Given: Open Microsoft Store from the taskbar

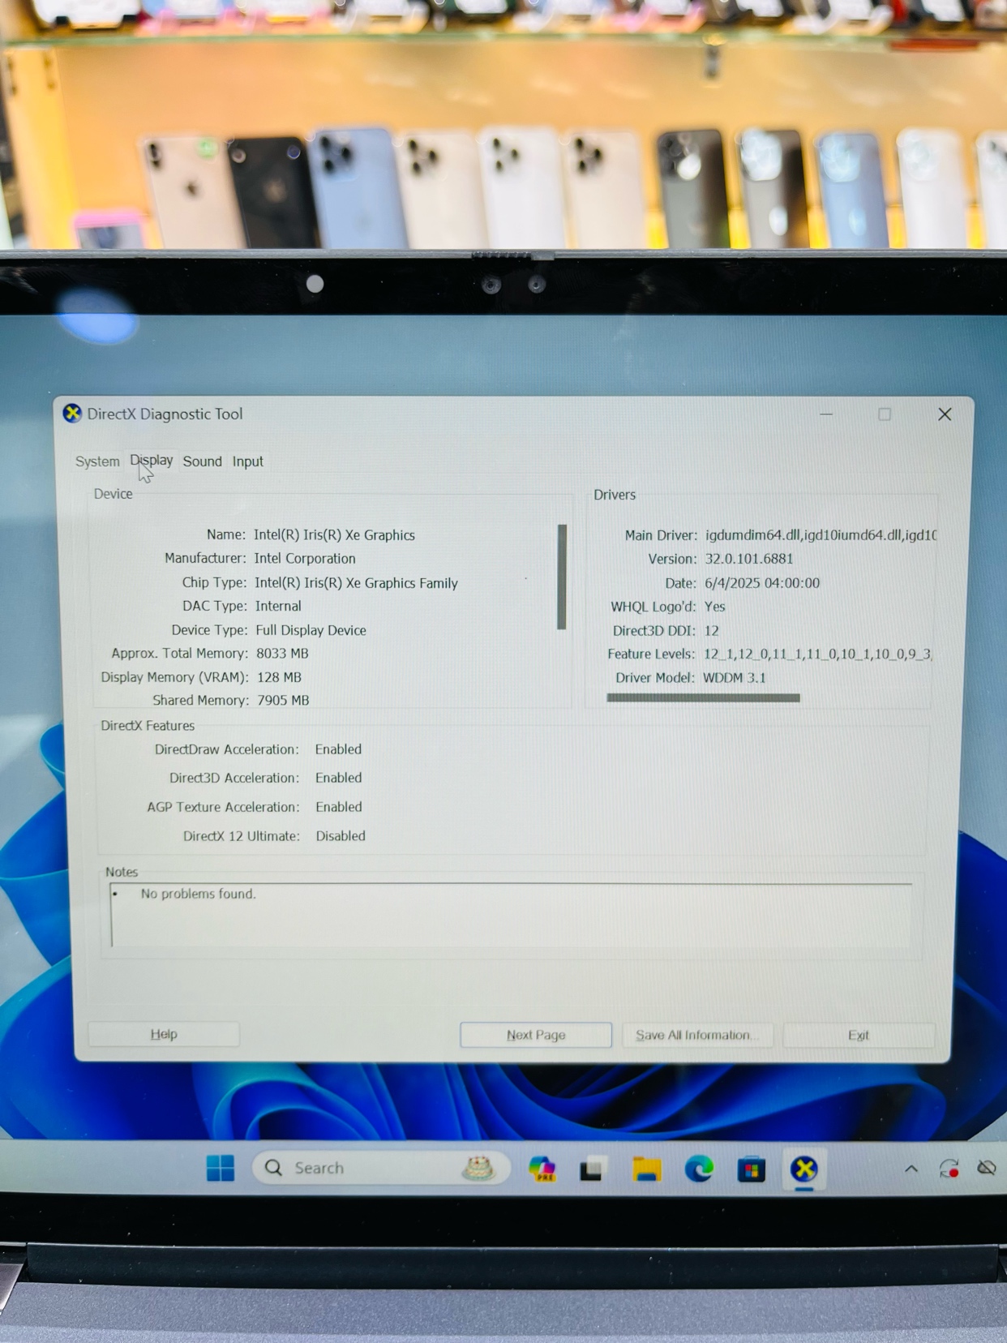Looking at the screenshot, I should [751, 1169].
